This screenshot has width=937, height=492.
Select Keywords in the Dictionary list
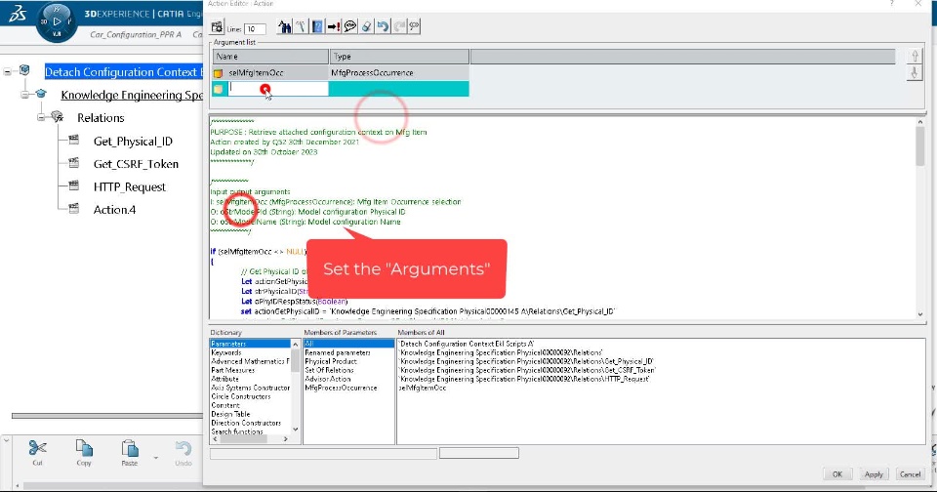click(226, 352)
